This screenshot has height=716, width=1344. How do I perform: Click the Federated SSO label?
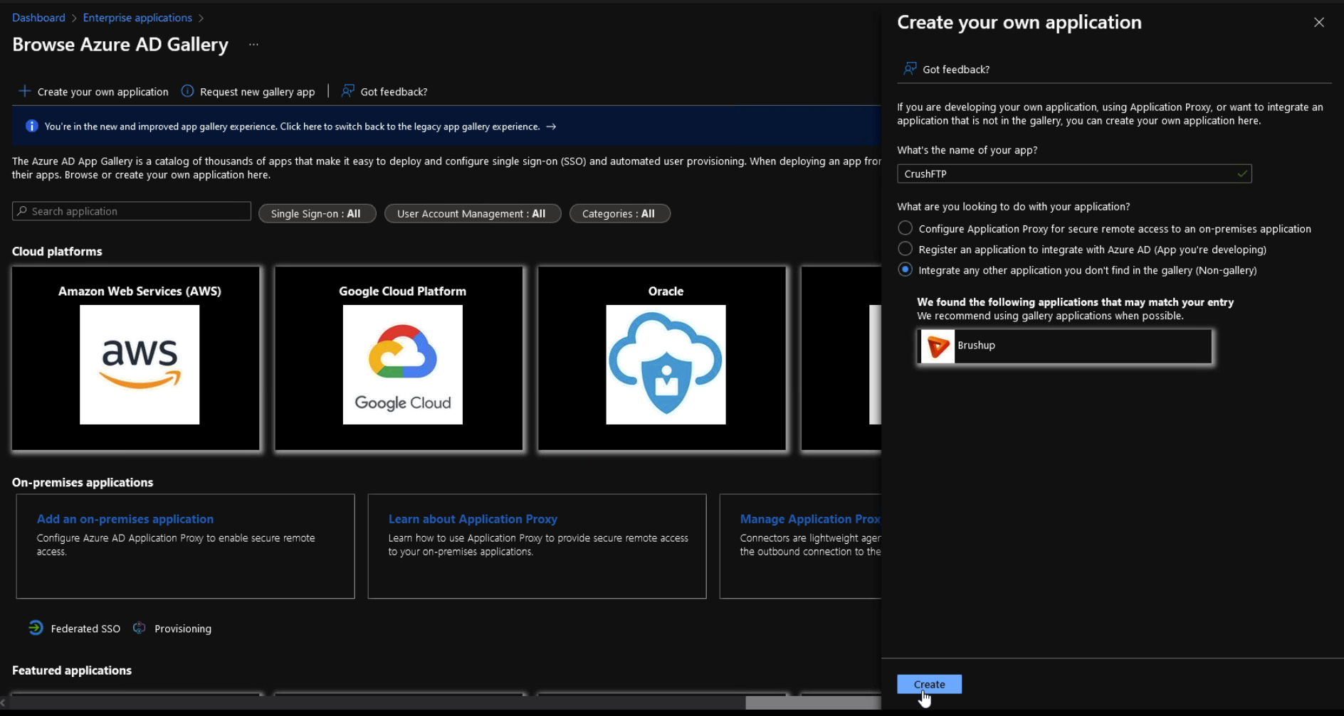[x=85, y=629]
